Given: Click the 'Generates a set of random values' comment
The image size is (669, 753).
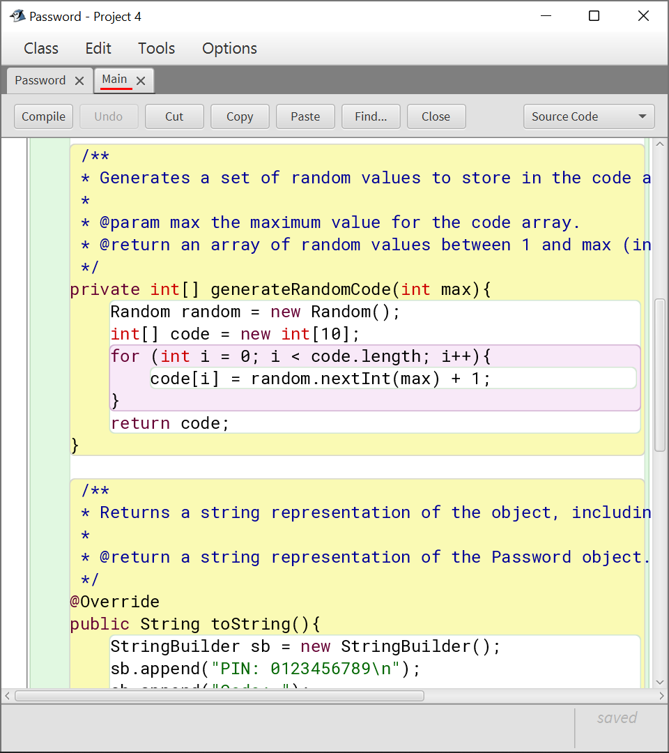Looking at the screenshot, I should click(x=366, y=178).
